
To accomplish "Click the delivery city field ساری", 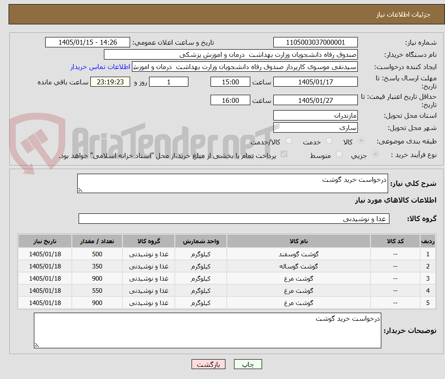I will click(315, 128).
